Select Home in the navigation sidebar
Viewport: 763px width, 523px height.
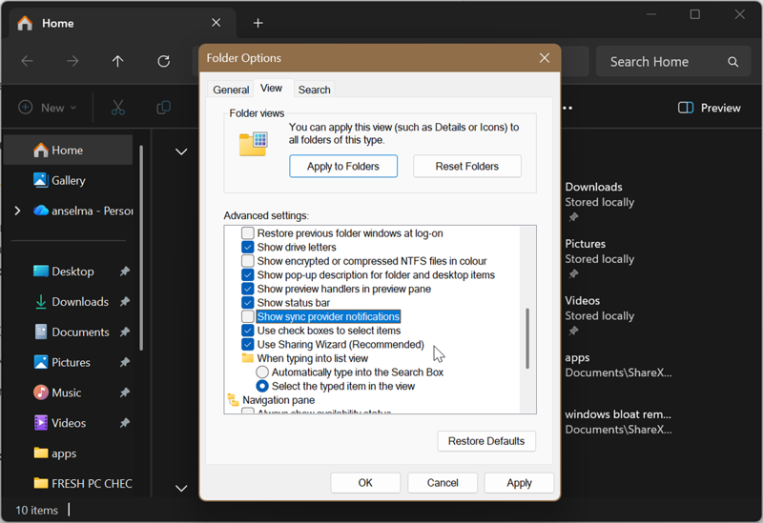(68, 151)
